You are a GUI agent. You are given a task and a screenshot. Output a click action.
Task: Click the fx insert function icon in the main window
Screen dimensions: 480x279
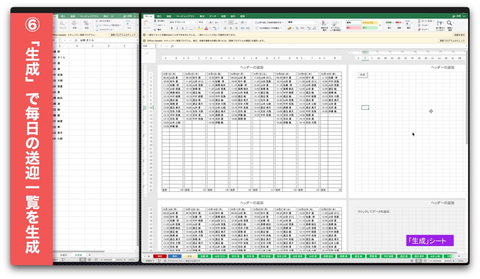(172, 46)
